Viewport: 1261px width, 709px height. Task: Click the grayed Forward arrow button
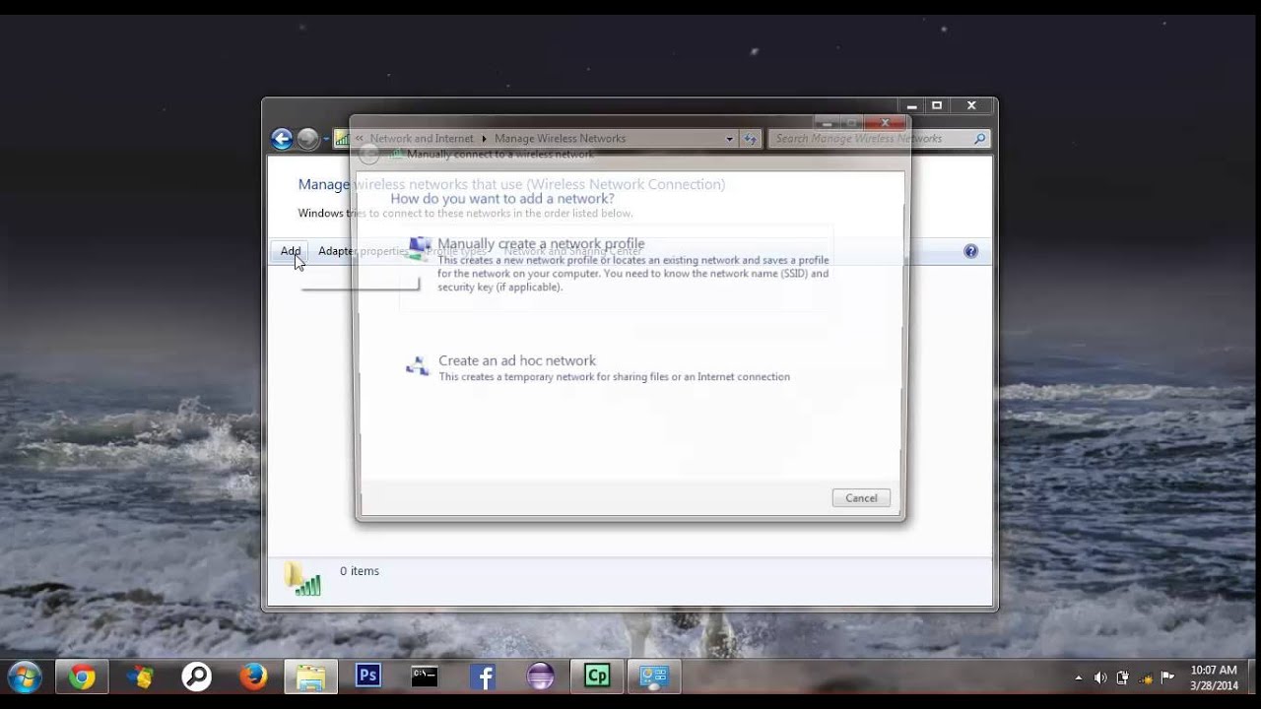click(x=308, y=139)
